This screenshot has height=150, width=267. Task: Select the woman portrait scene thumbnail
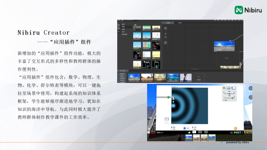(186, 78)
